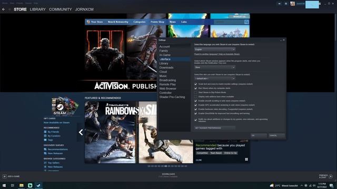Click the volume icon in the system tray
337x189 pixels.
[x=314, y=185]
